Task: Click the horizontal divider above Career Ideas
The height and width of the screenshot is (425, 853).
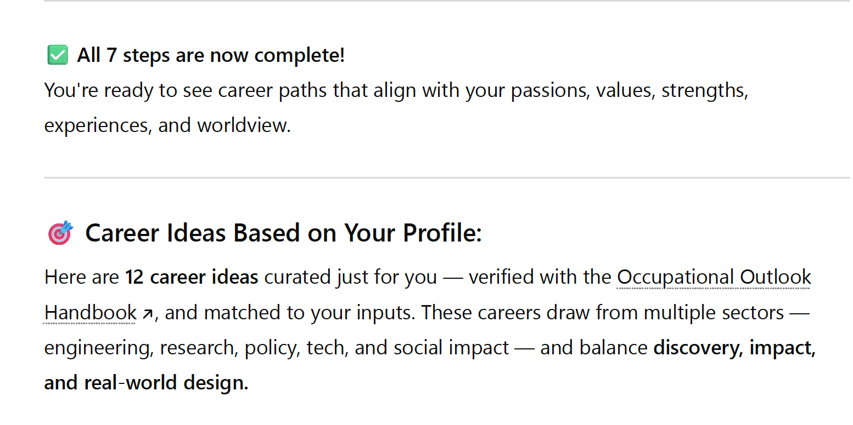Action: [447, 177]
